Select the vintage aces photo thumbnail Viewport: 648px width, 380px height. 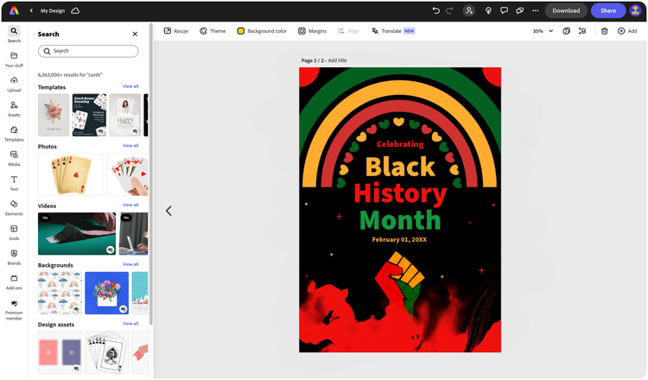tap(71, 174)
